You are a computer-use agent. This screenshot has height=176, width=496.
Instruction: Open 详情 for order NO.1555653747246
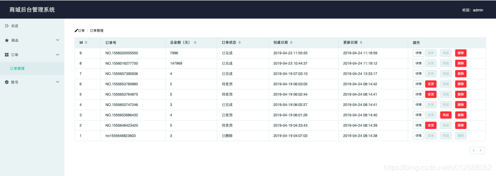[418, 105]
